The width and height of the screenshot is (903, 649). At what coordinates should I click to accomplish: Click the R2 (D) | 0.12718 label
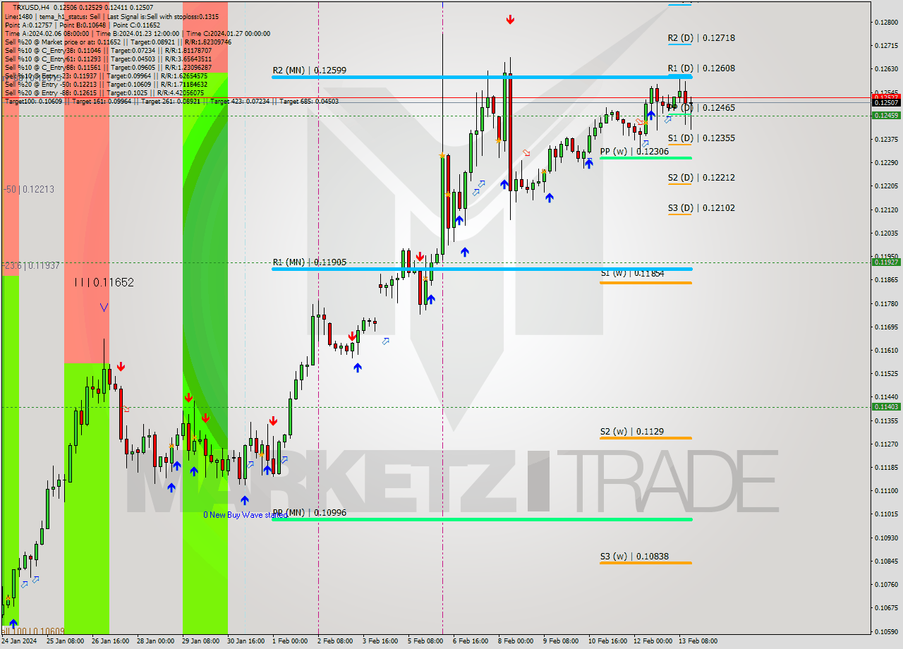[x=701, y=38]
